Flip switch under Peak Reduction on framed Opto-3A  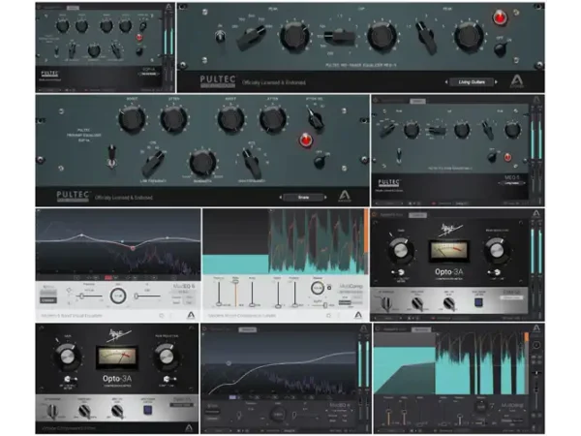click(495, 272)
